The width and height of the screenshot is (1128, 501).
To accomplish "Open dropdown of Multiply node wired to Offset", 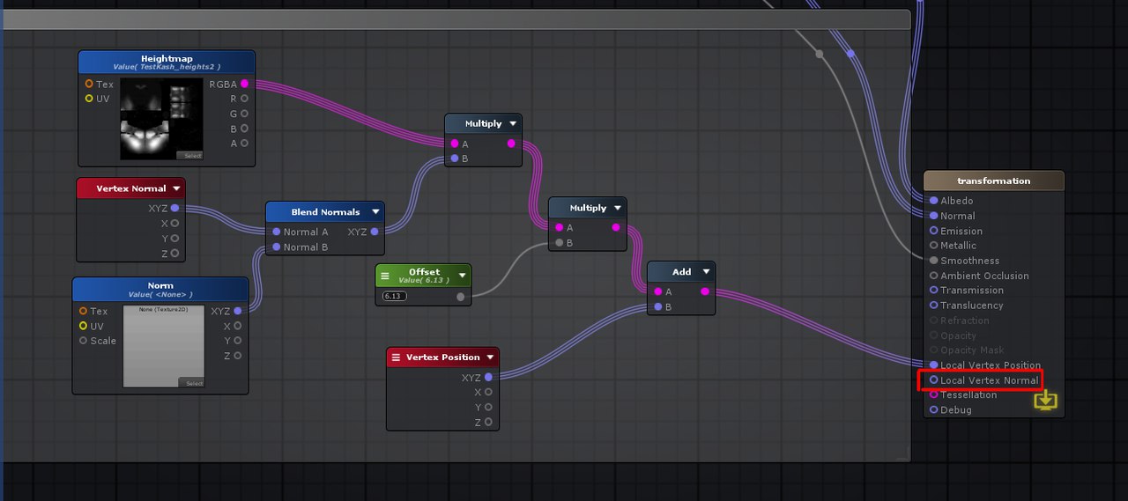I will 618,209.
